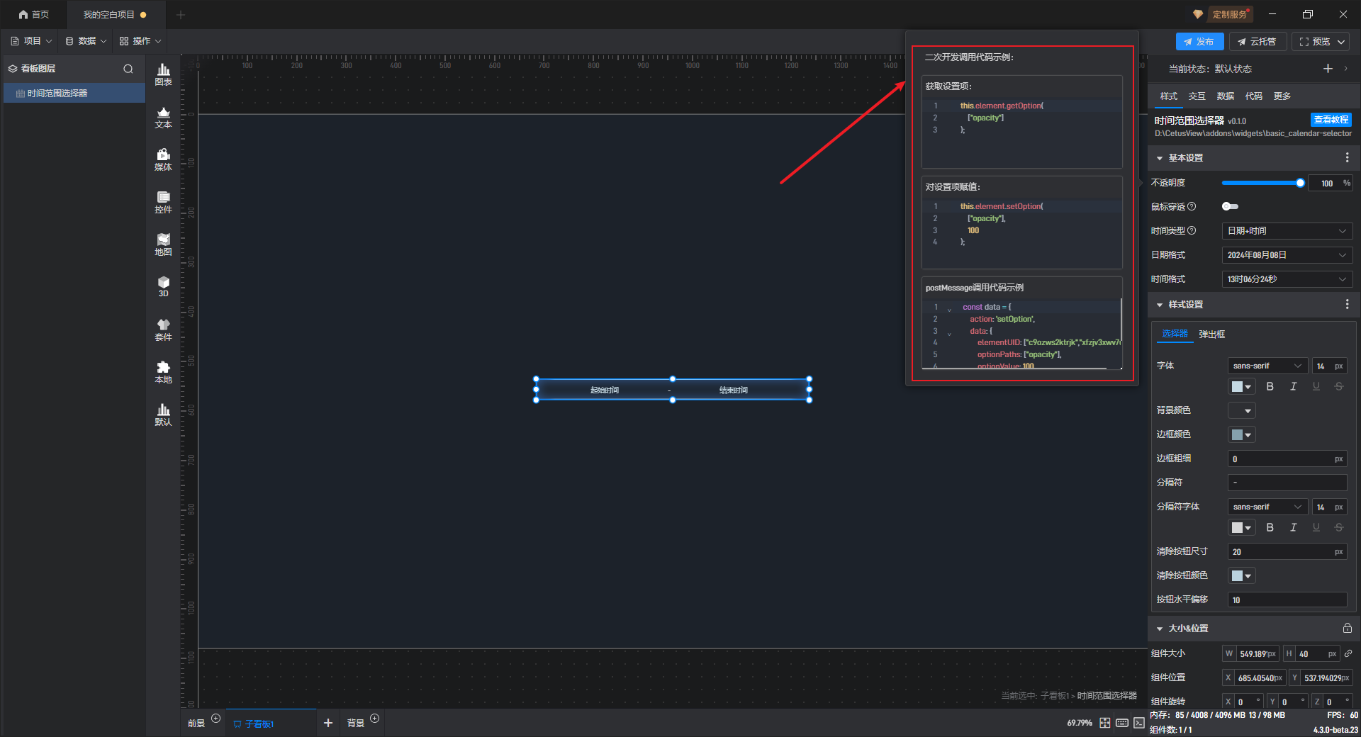Open the 边框颜色 color swatch
The image size is (1361, 737).
(x=1241, y=434)
